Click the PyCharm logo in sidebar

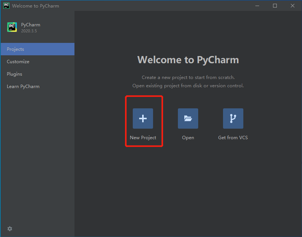(x=12, y=27)
